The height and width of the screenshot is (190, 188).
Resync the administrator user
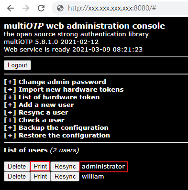65,167
